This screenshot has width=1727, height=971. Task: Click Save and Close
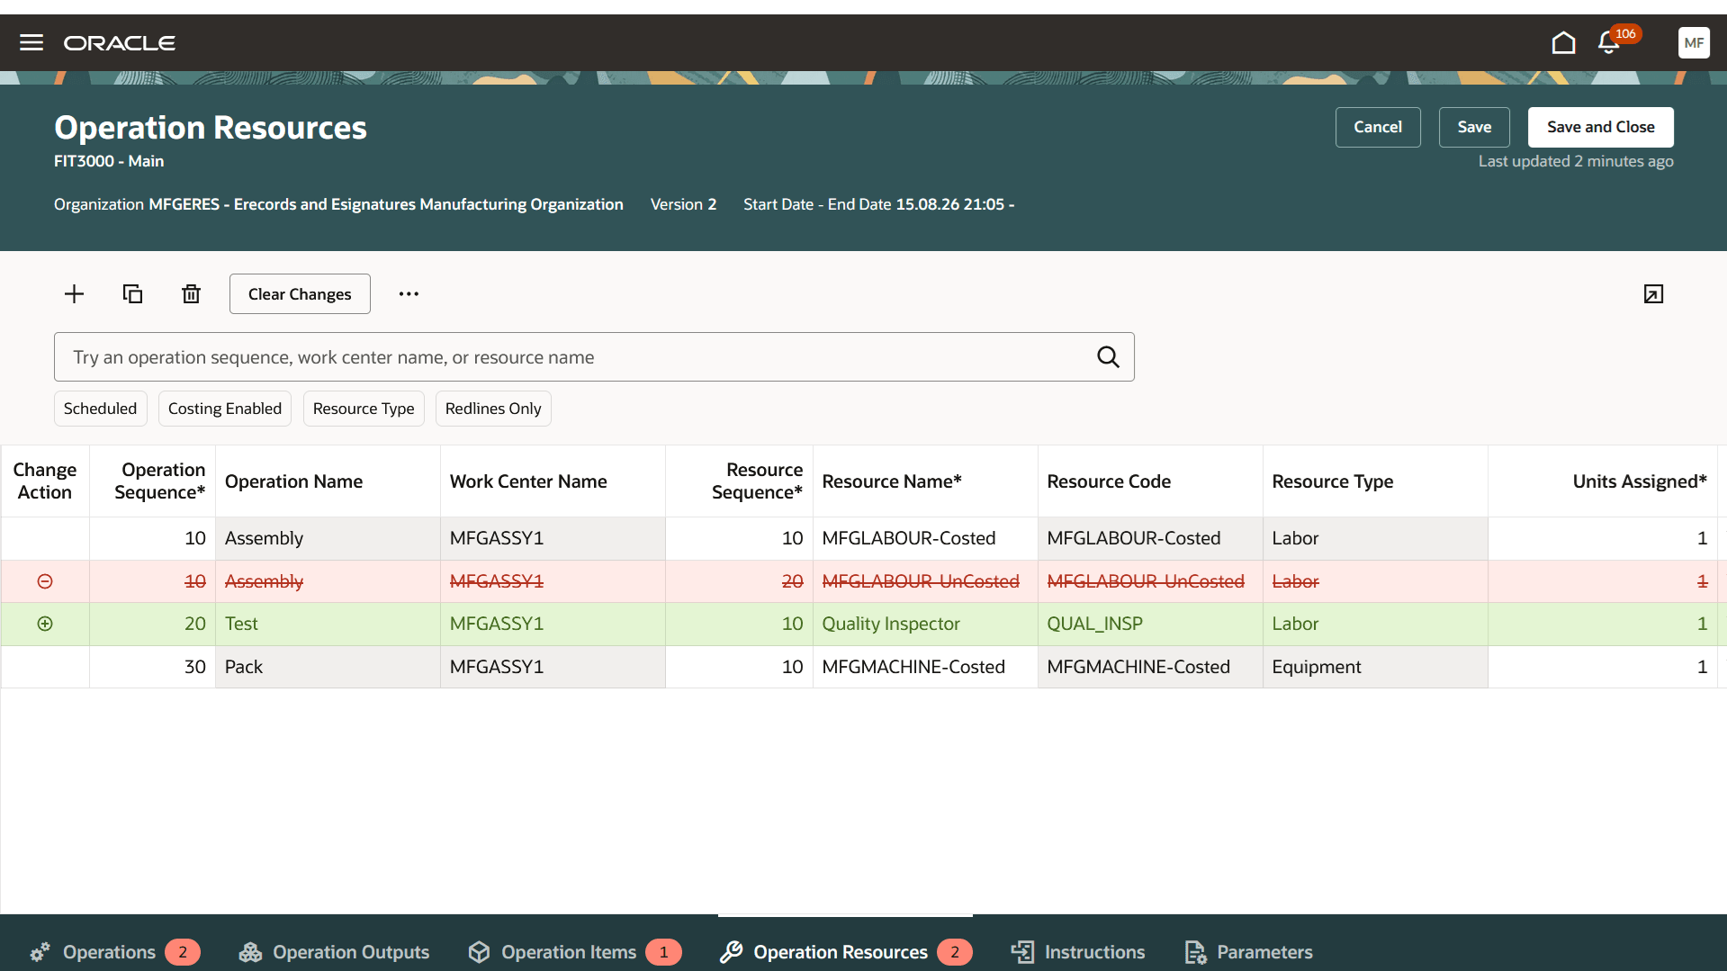click(1600, 127)
